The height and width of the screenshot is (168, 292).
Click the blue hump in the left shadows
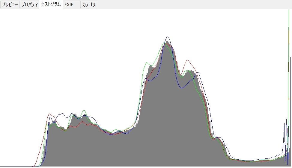coord(62,114)
